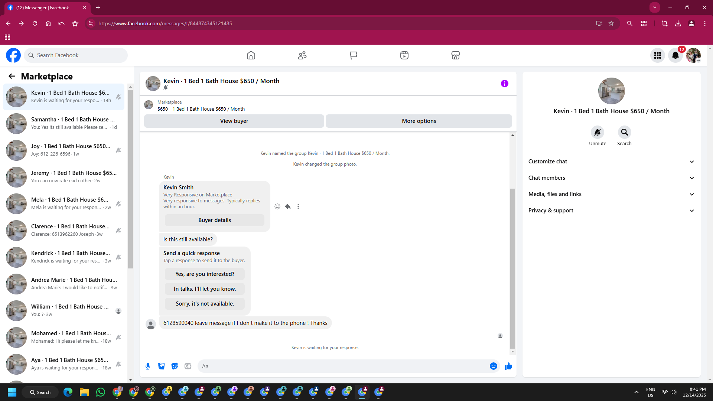Attach a photo using image icon
Image resolution: width=713 pixels, height=401 pixels.
161,366
